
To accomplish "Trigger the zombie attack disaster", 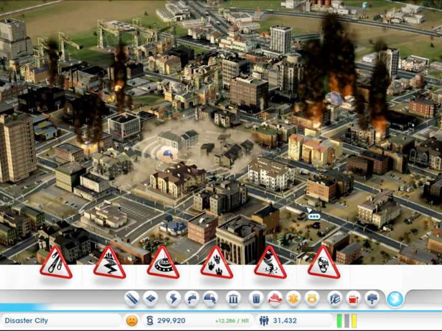I will click(x=324, y=262).
